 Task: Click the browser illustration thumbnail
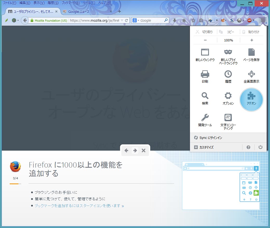click(221, 186)
